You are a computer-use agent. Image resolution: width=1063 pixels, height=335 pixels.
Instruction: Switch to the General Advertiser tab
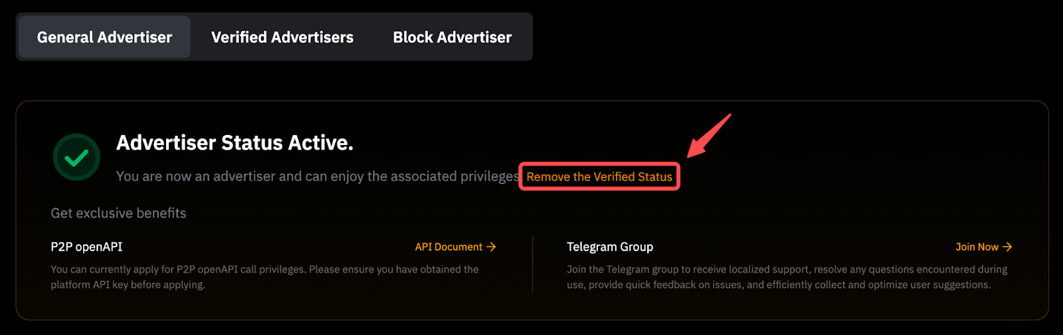[104, 37]
